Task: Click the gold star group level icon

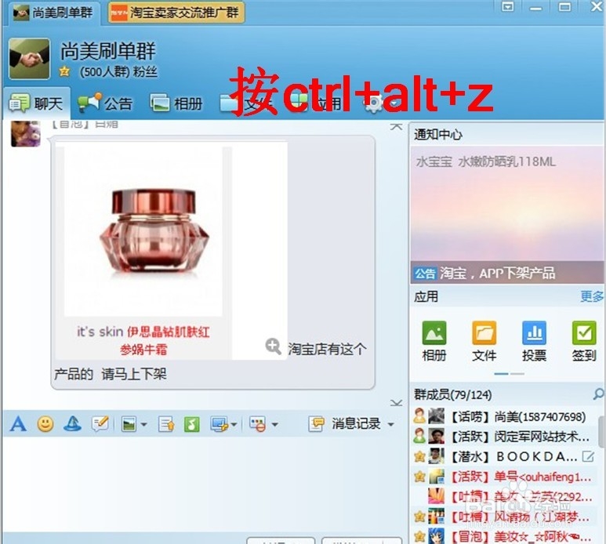Action: pyautogui.click(x=64, y=71)
